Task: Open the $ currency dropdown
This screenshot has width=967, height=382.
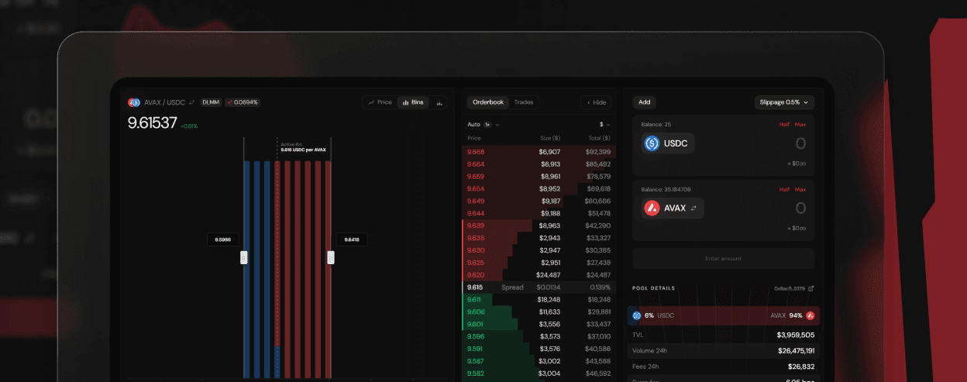Action: (604, 124)
